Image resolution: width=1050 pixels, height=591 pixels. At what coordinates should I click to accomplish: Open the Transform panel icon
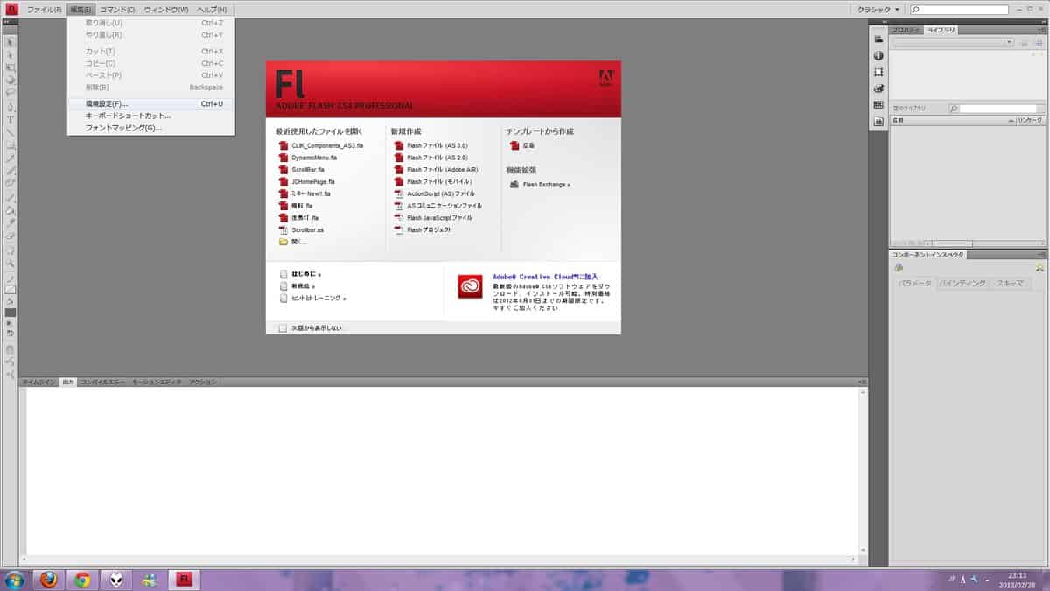click(879, 72)
